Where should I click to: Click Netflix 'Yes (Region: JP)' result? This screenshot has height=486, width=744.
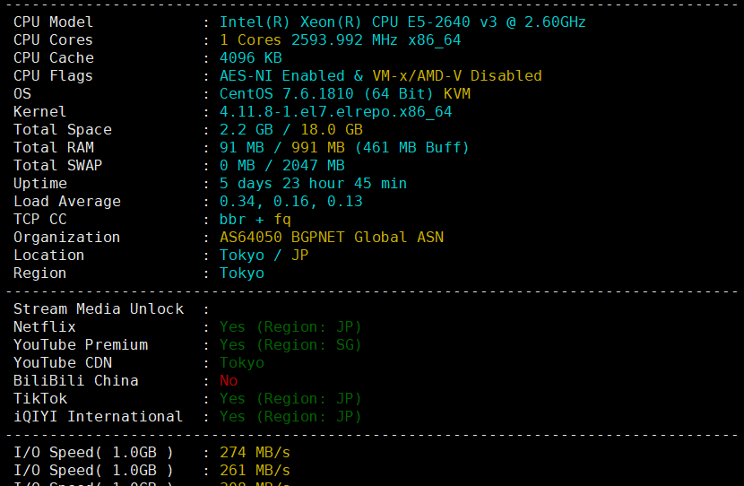[x=290, y=327]
